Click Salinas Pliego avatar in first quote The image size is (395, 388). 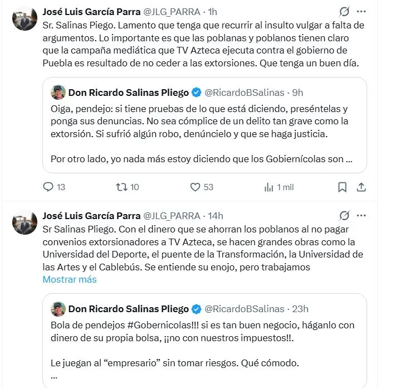(58, 92)
